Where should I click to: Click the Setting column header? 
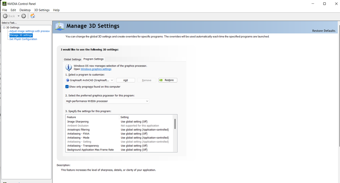[x=146, y=117]
